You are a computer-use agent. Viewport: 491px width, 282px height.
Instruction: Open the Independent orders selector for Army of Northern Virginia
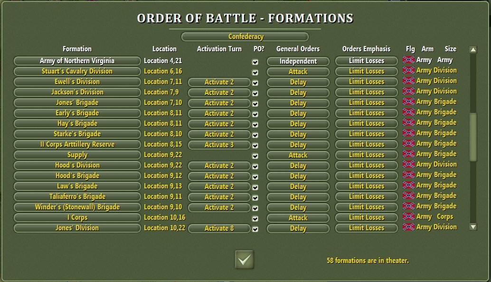297,60
